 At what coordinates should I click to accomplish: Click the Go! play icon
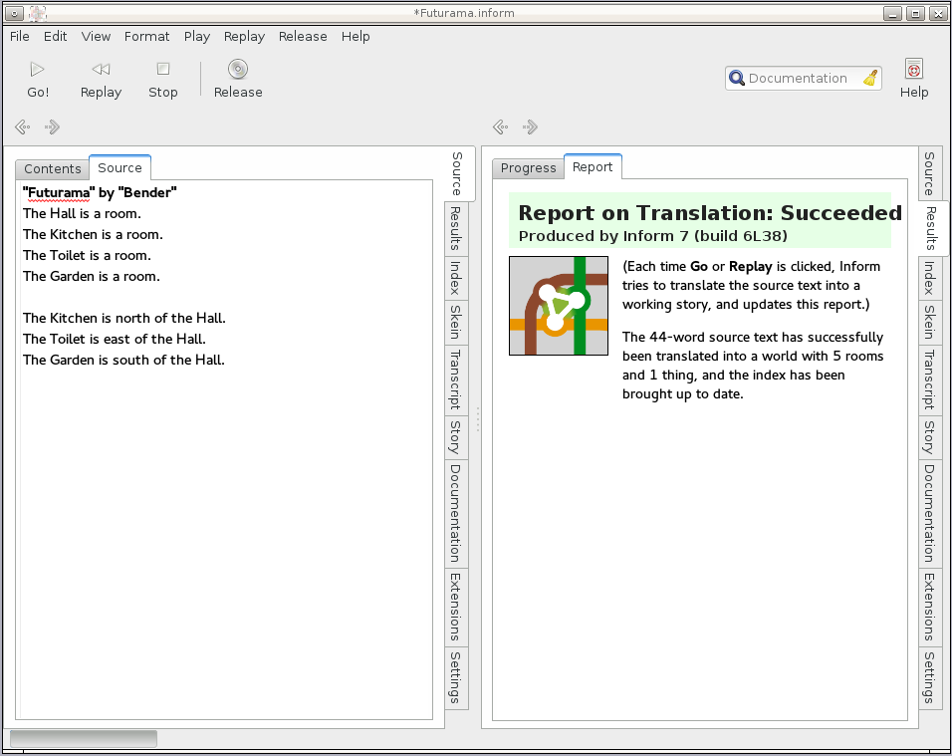pos(38,70)
